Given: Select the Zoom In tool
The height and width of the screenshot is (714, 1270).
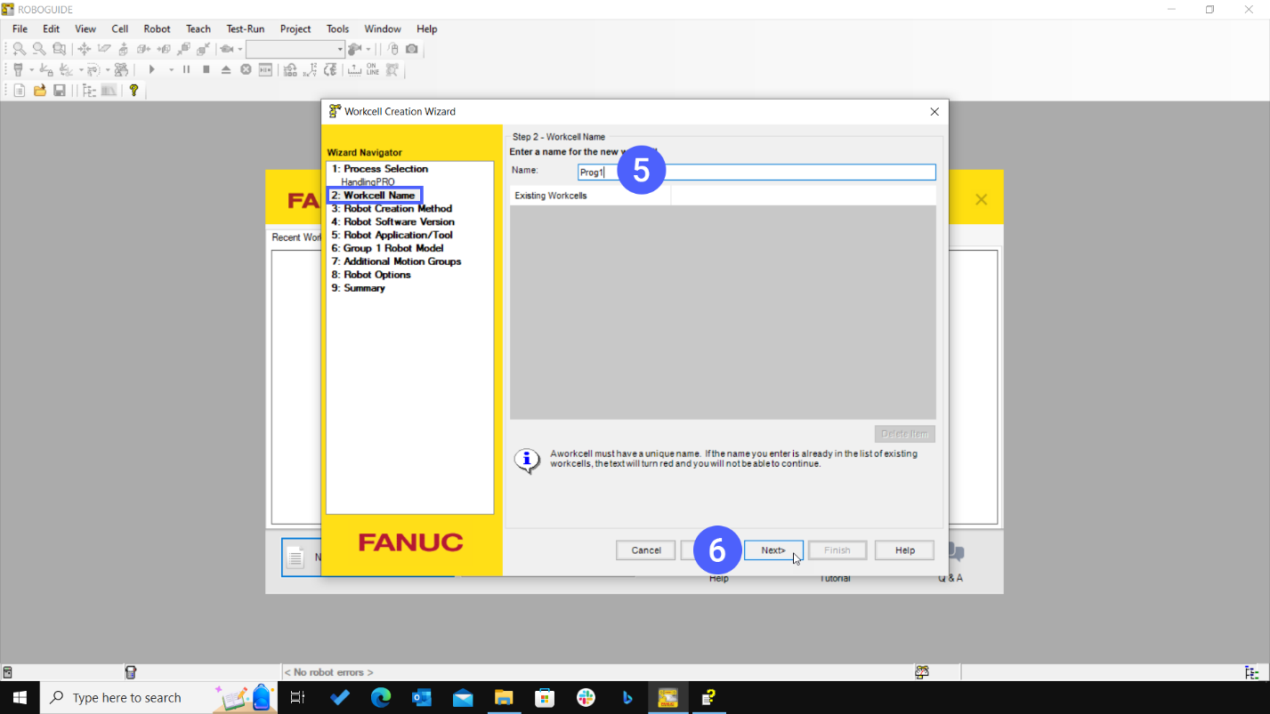Looking at the screenshot, I should [18, 49].
